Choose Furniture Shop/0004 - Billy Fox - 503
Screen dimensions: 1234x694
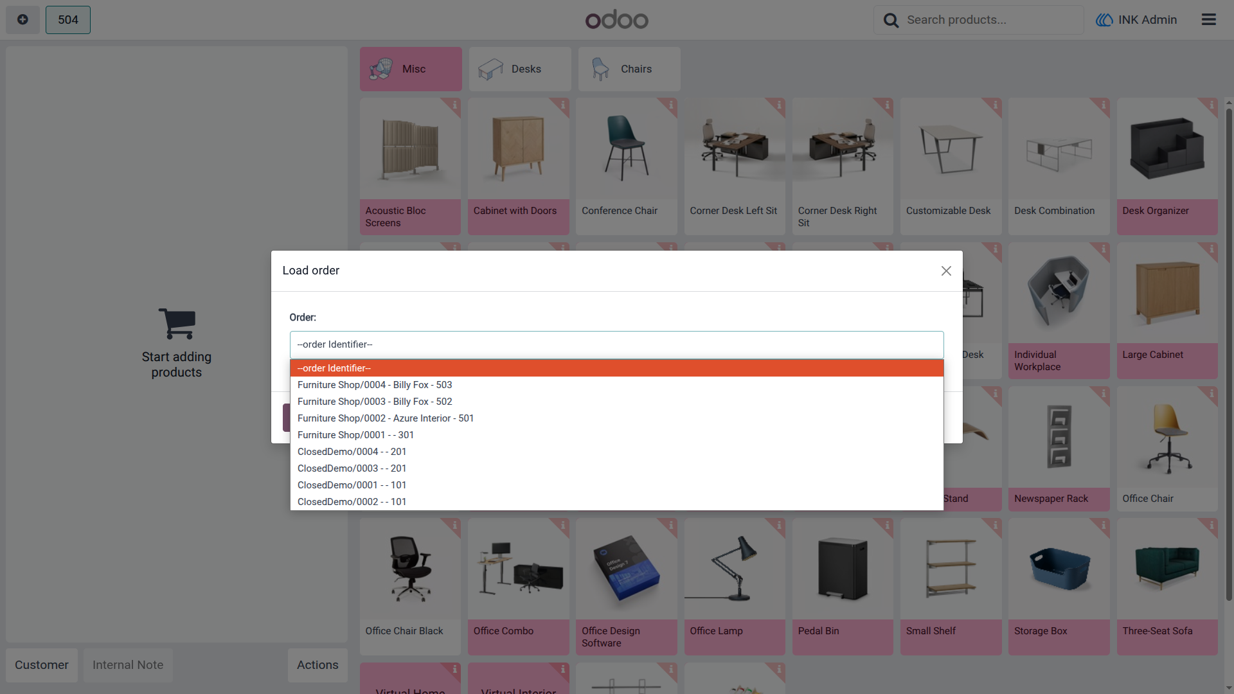pyautogui.click(x=616, y=385)
